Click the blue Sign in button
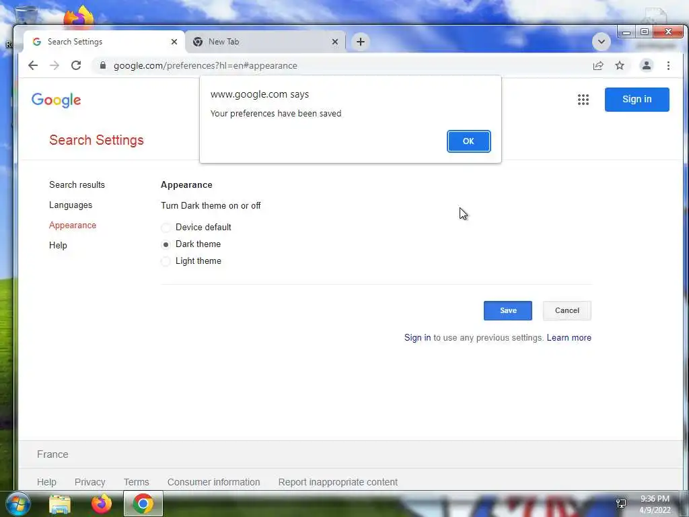Screen dimensions: 689x517 pos(637,100)
